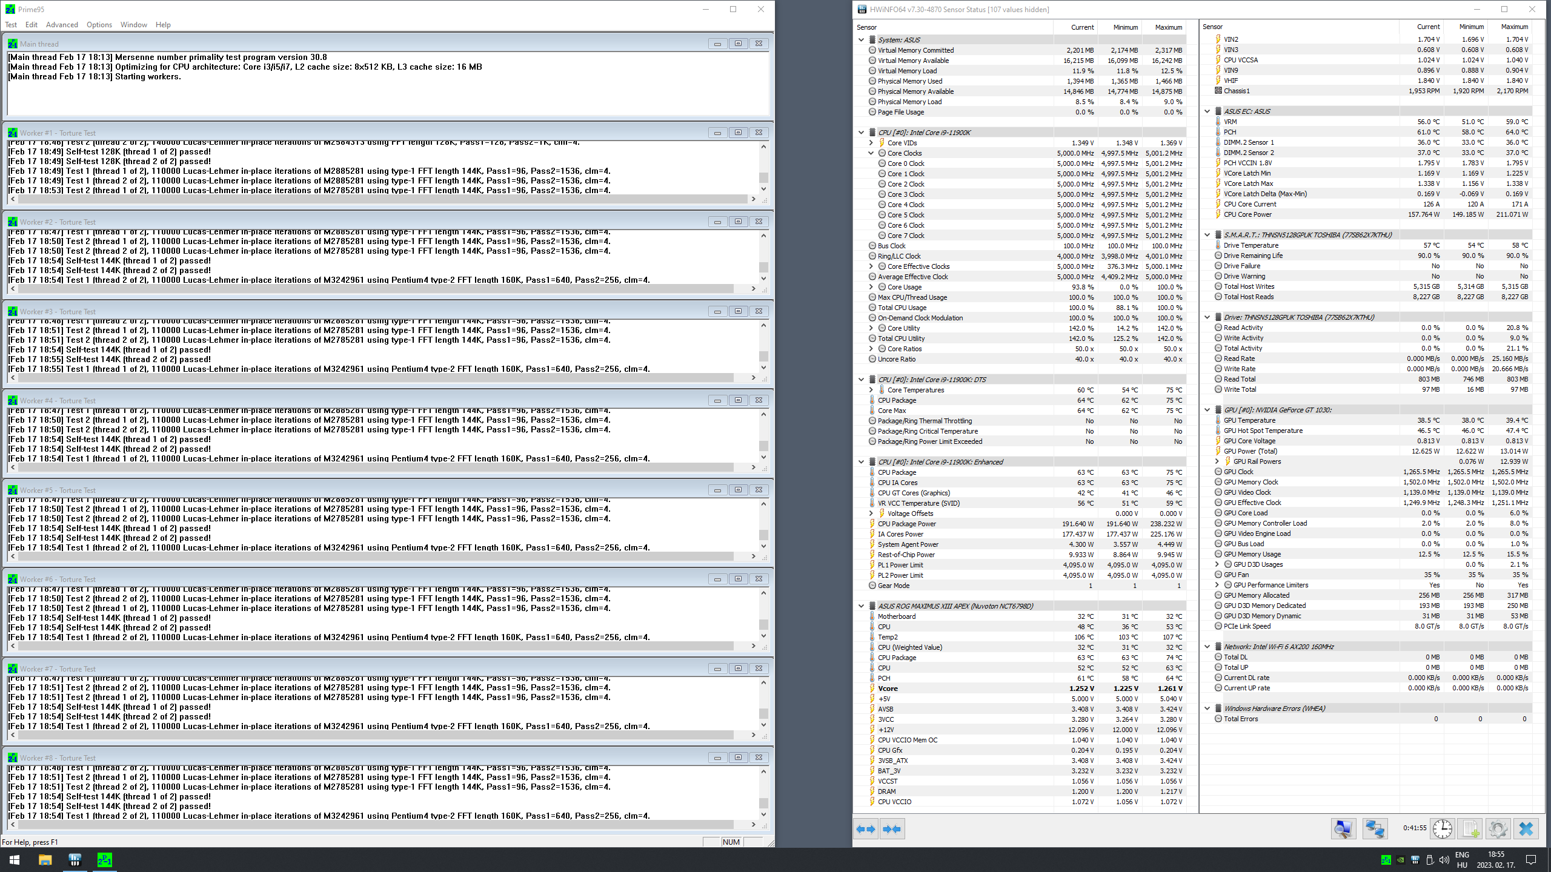Click Worker #2 horizontal scrollbar right arrow

[753, 289]
